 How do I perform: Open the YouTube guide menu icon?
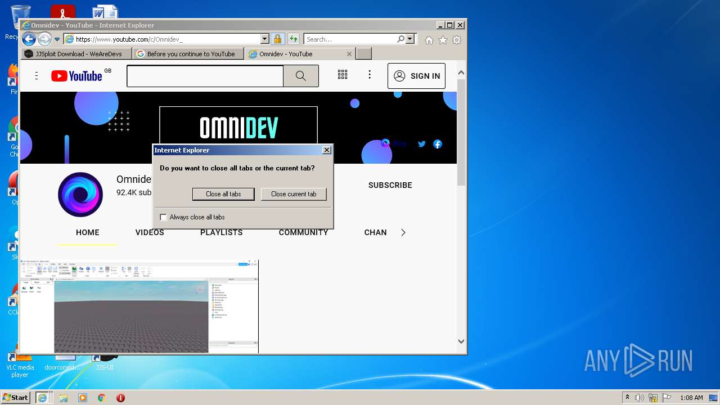click(37, 76)
